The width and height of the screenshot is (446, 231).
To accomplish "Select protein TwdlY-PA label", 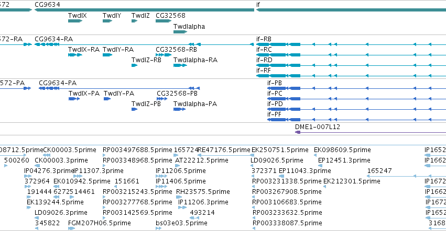I will [x=119, y=94].
